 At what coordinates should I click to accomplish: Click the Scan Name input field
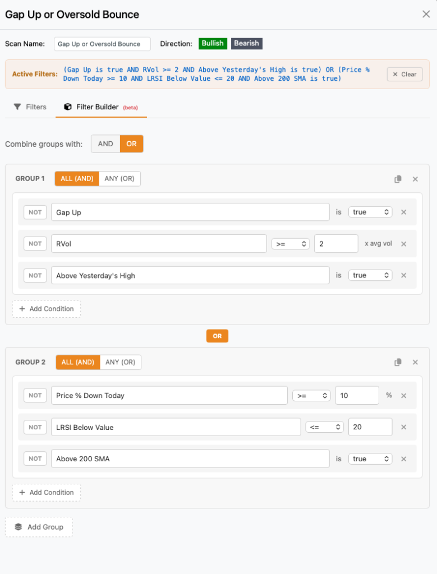[x=102, y=44]
